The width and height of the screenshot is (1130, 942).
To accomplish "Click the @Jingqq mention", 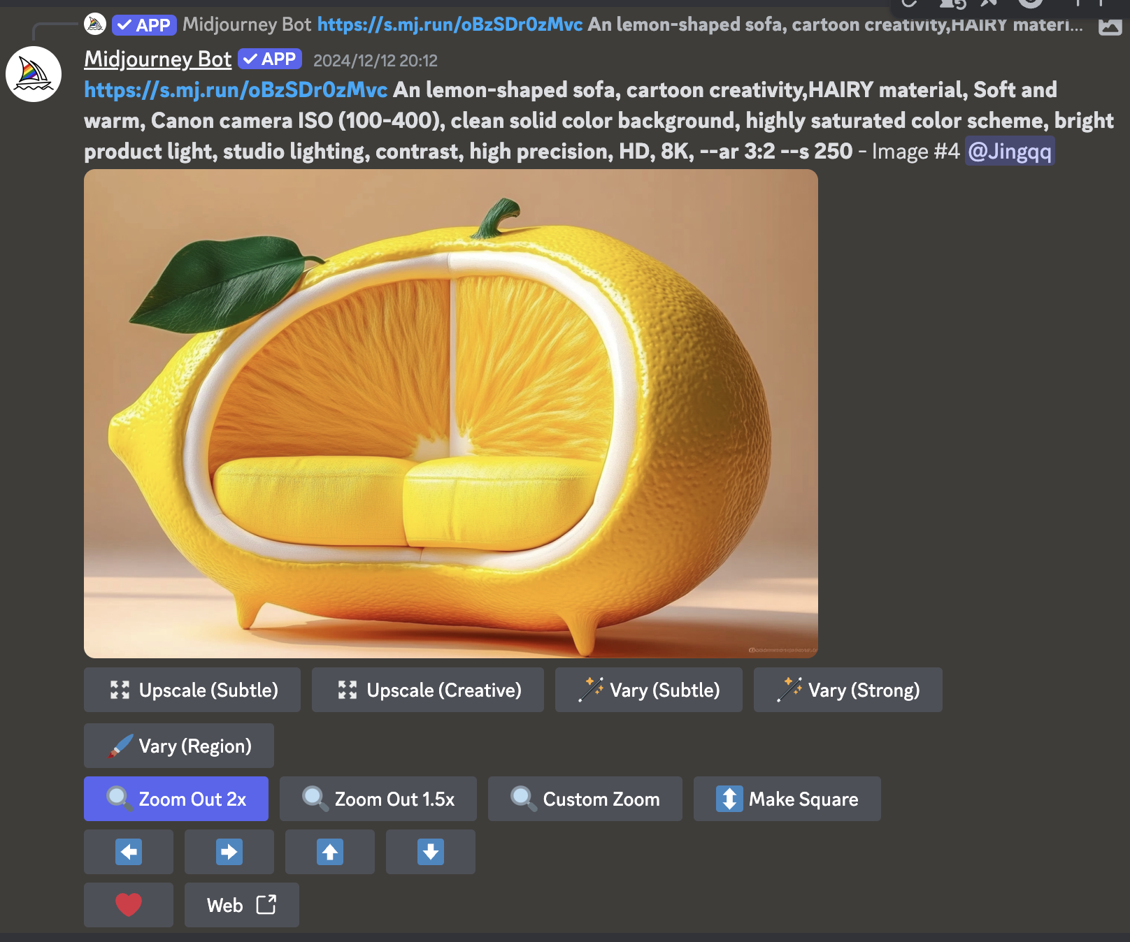I will tap(1010, 152).
